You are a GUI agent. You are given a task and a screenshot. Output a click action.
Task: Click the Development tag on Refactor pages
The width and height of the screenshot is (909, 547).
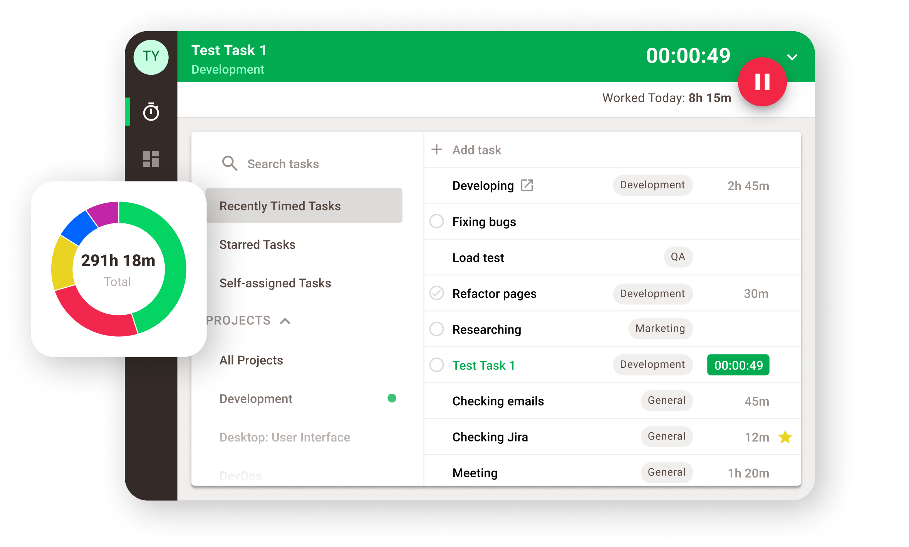653,294
